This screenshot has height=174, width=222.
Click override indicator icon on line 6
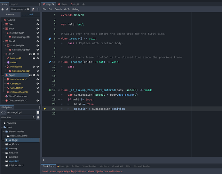pyautogui.click(x=50, y=39)
